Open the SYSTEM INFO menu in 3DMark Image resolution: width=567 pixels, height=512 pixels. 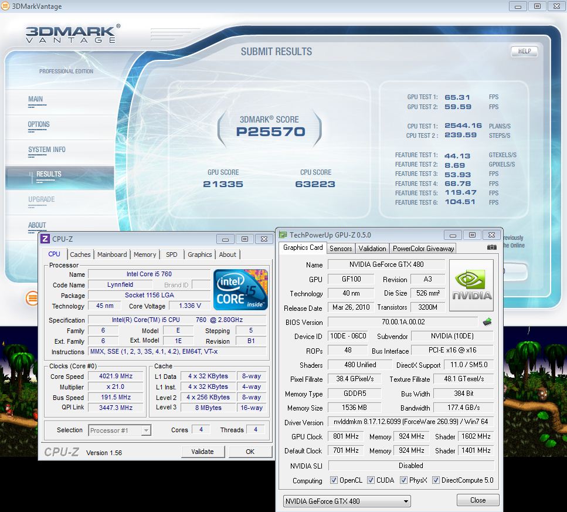click(47, 150)
